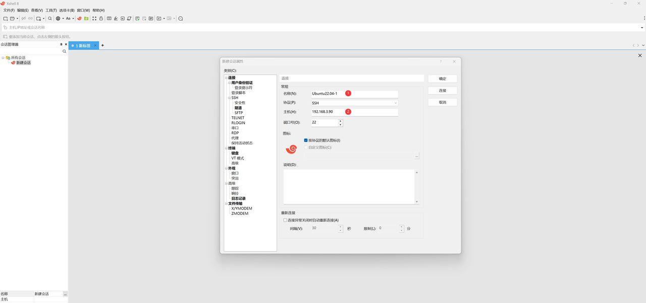Select 日志记录 in category tree
Image resolution: width=646 pixels, height=303 pixels.
(x=239, y=198)
